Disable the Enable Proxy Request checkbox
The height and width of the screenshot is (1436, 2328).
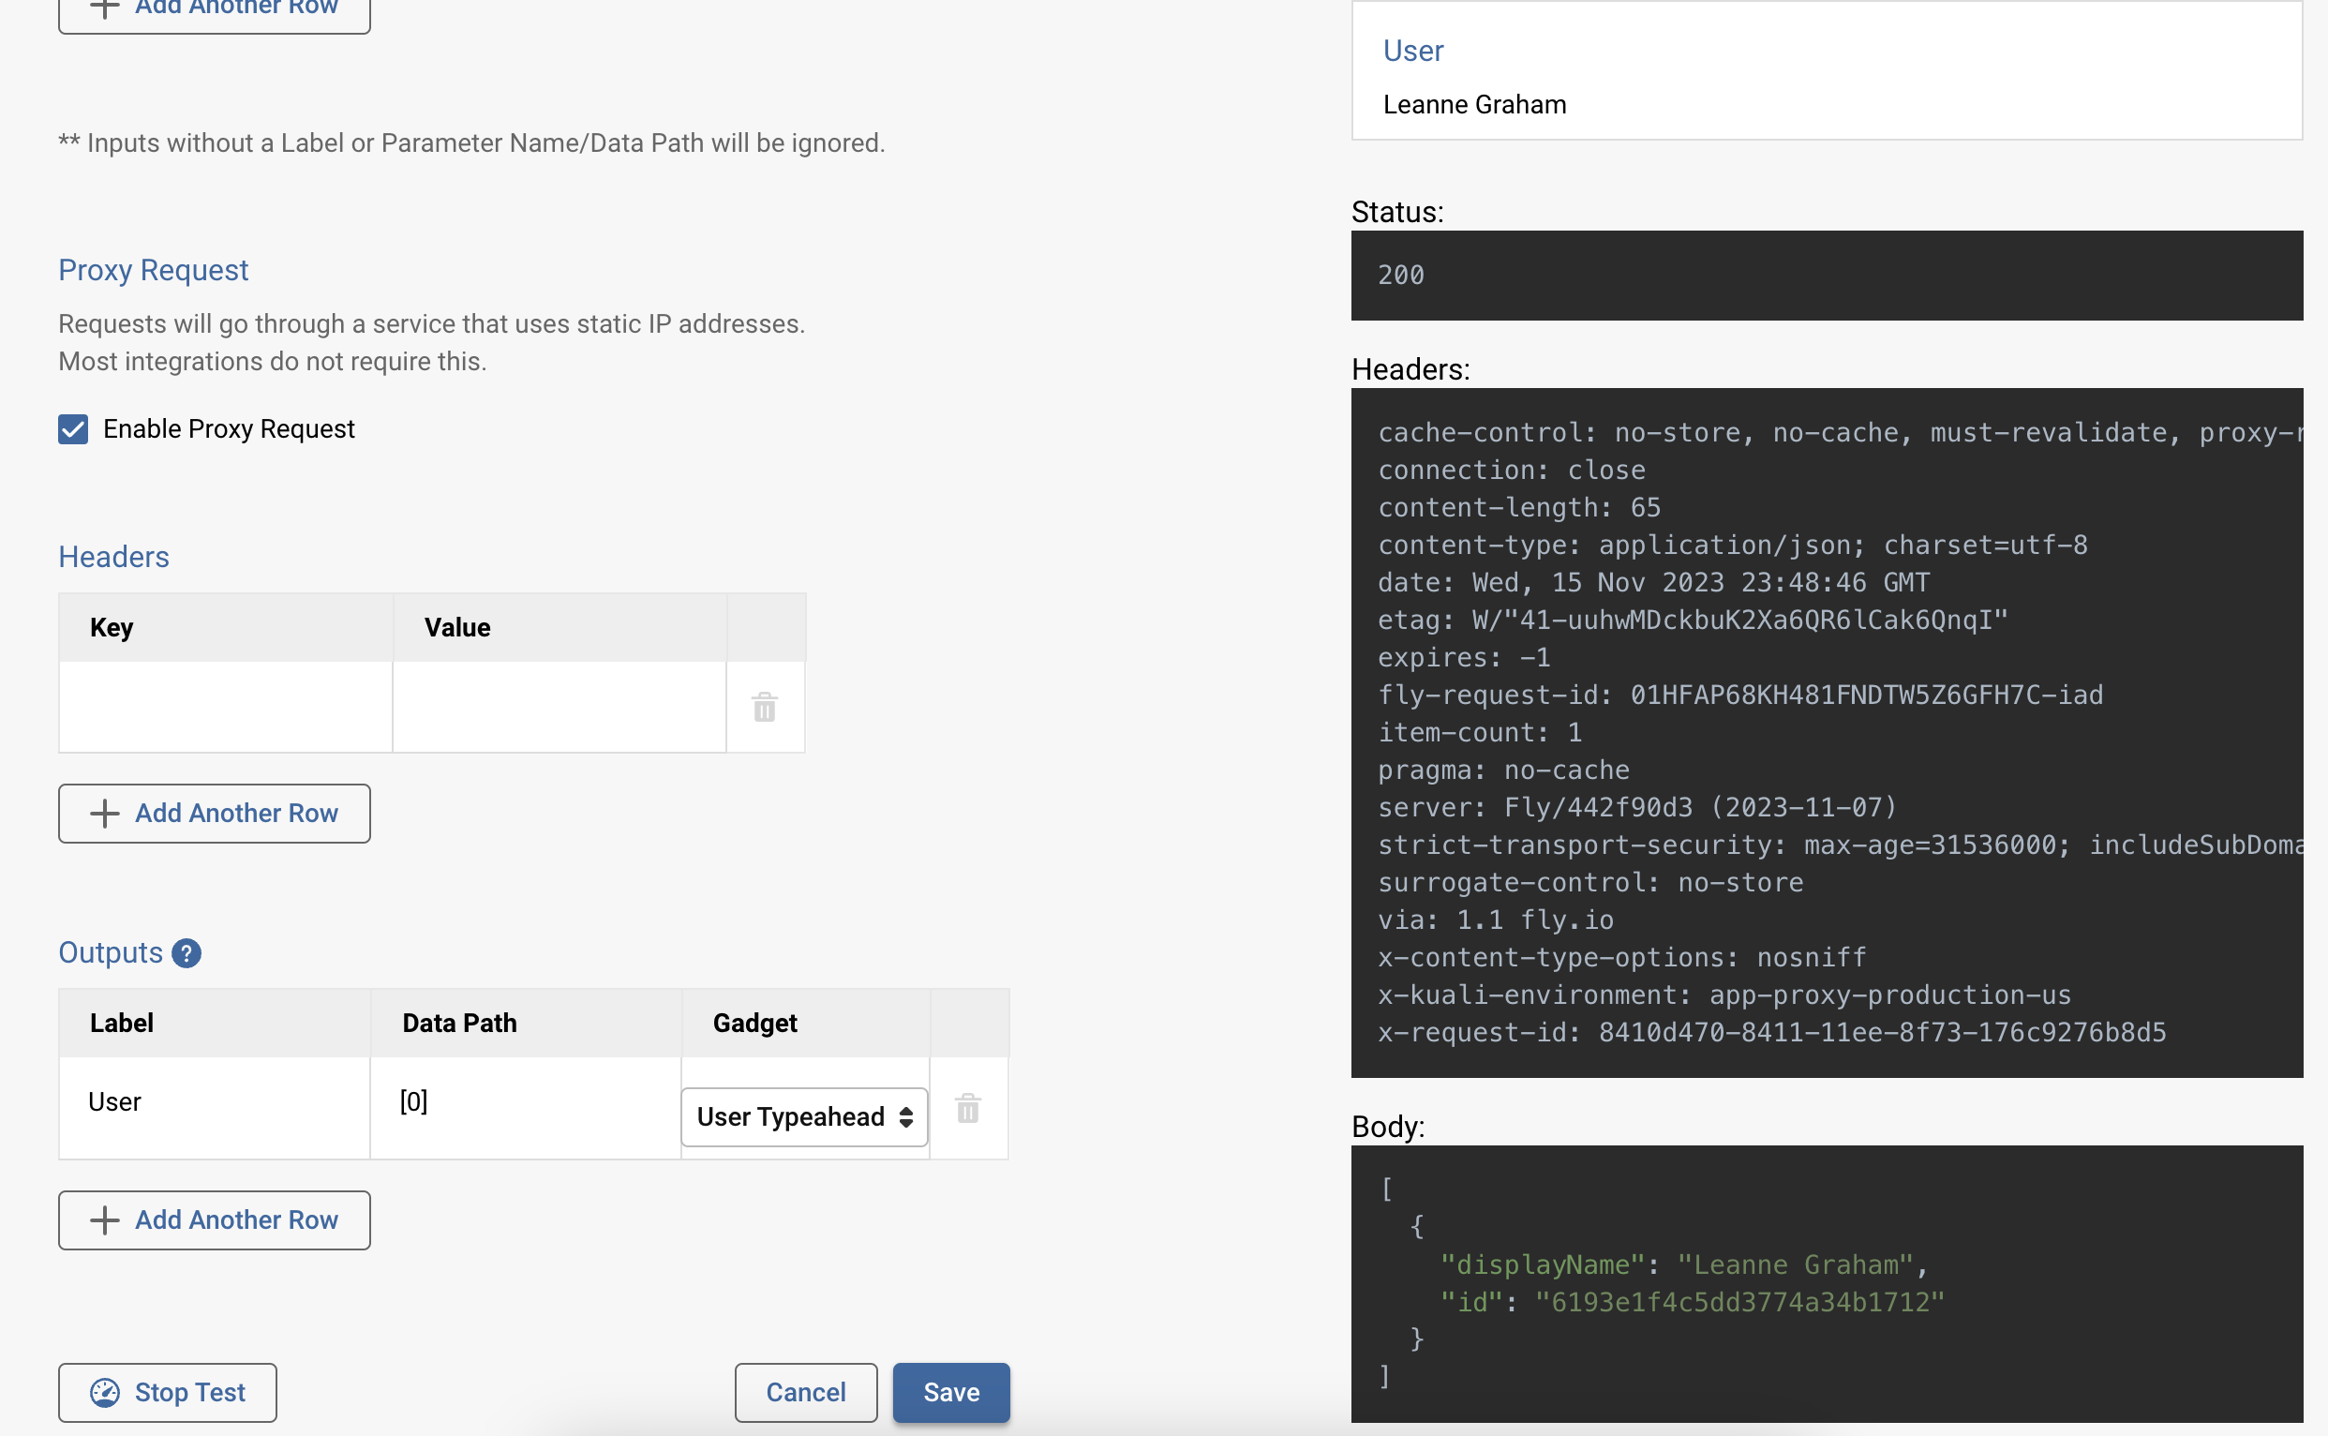point(73,428)
